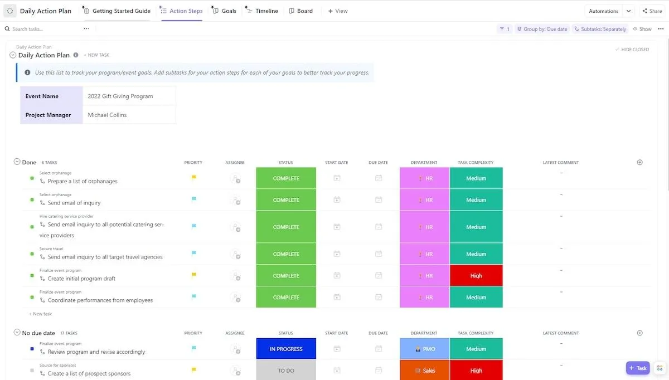Click due date calendar icon for Coordinate performances row

click(x=379, y=298)
